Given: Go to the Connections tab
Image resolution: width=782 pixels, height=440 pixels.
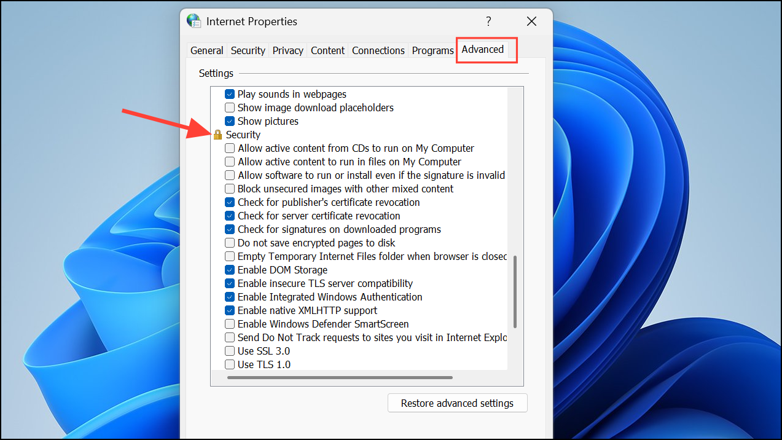Looking at the screenshot, I should click(378, 50).
